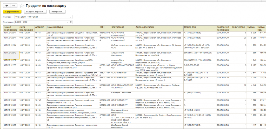Focus the Период date range field
This screenshot has height=129, width=266.
pos(42,17)
